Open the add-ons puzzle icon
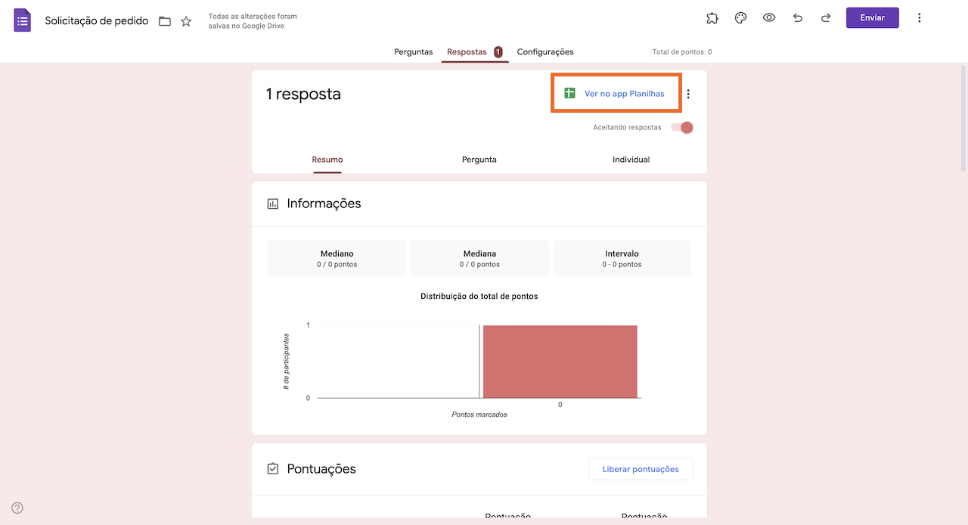 click(x=712, y=18)
